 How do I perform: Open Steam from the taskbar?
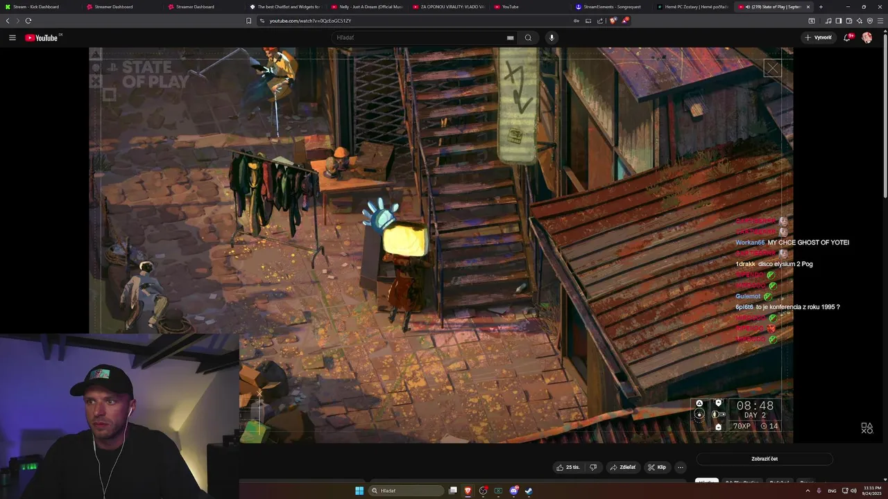point(529,491)
